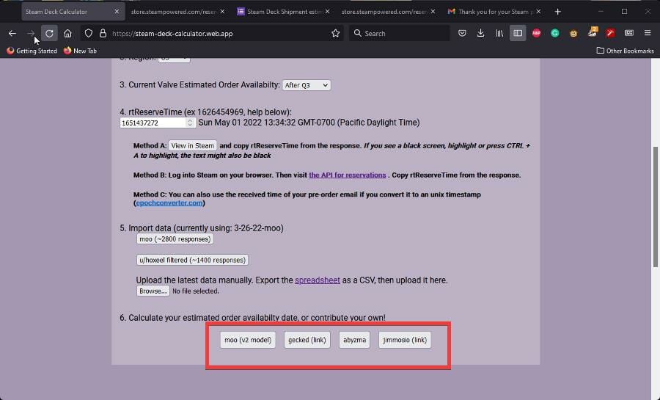Import u/hoxeel filtered (~1400 responses) data
Viewport: 660px width, 400px height.
[192, 261]
